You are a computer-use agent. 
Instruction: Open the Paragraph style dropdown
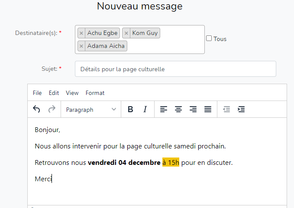point(91,109)
